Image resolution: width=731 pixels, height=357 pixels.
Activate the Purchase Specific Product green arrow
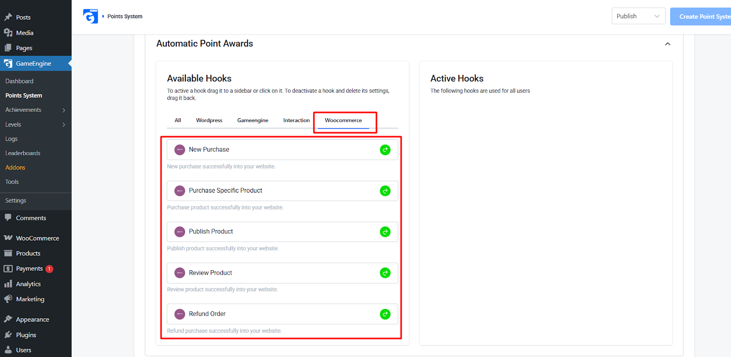(x=385, y=191)
